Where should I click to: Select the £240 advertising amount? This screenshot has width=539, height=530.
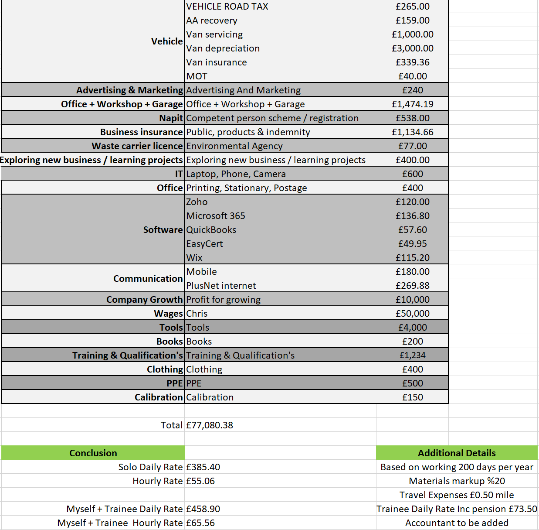click(413, 90)
